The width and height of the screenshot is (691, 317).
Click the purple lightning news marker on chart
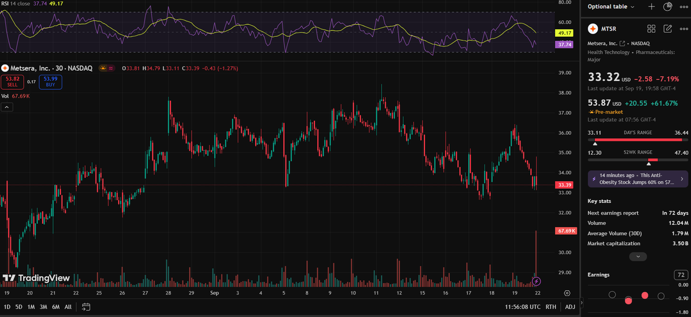point(537,281)
